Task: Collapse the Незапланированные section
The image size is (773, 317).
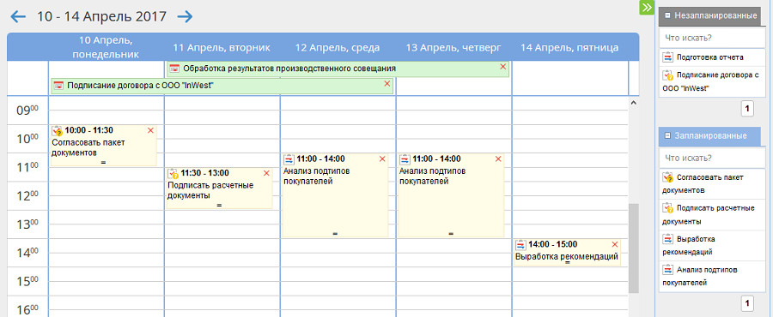Action: 667,15
